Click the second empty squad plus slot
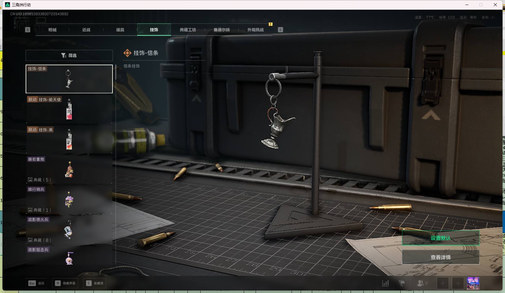The width and height of the screenshot is (505, 293). tap(457, 283)
